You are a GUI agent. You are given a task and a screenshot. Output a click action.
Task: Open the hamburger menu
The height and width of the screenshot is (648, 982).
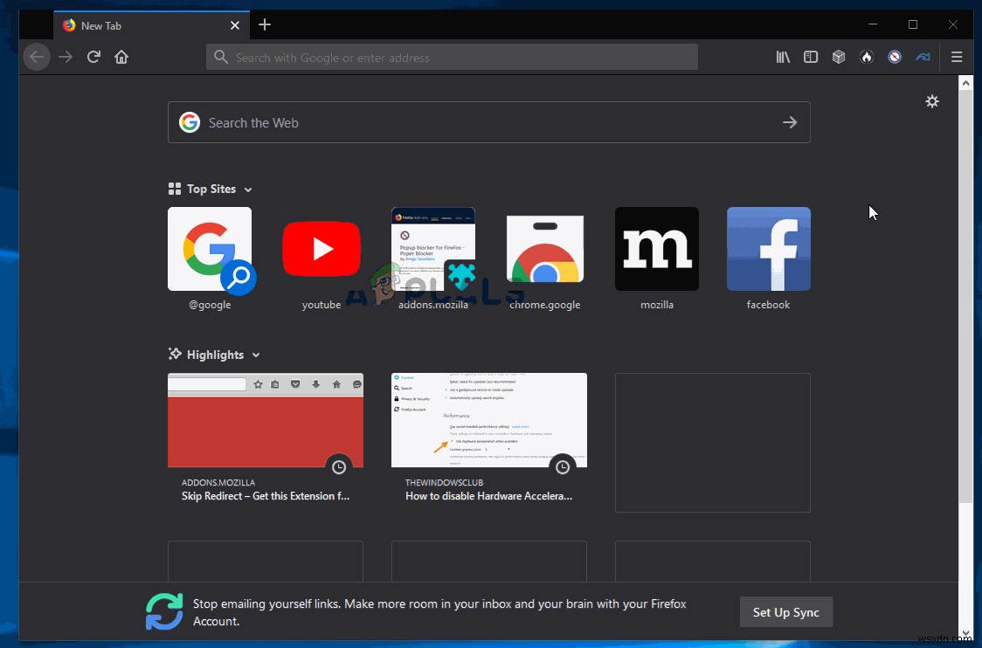click(x=958, y=57)
